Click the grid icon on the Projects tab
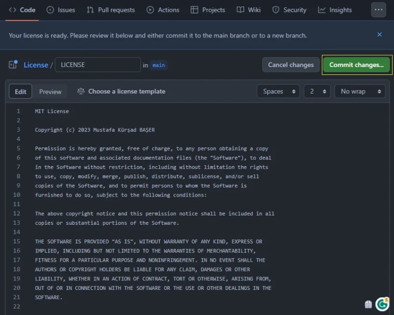This screenshot has width=394, height=315. pos(195,9)
